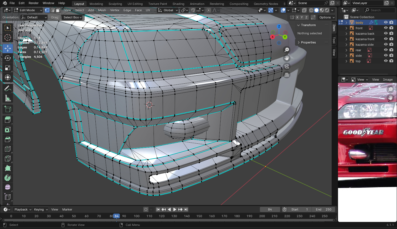
Task: Expand the Properties panel section
Action: [308, 42]
